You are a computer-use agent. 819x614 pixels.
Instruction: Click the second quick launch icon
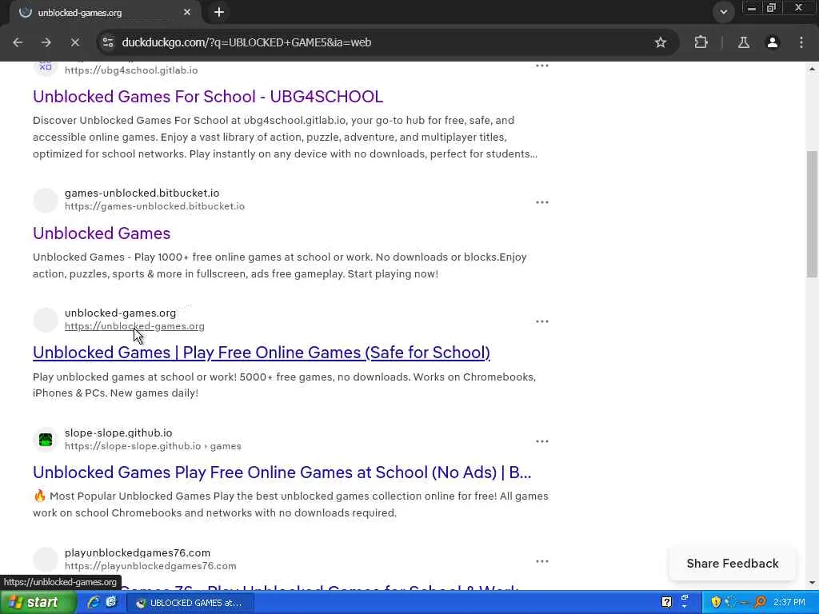pyautogui.click(x=110, y=602)
